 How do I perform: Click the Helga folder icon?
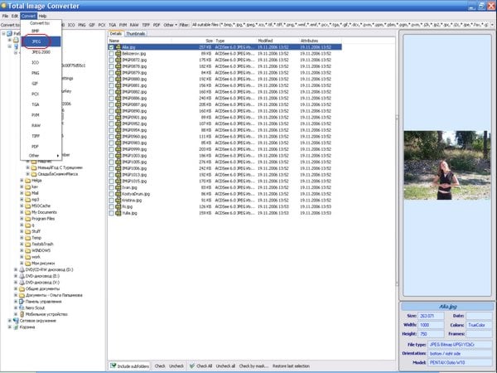point(28,181)
